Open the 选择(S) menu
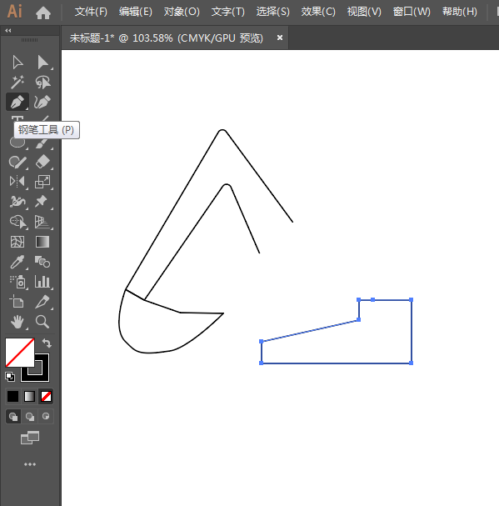Viewport: 499px width, 506px height. 273,12
